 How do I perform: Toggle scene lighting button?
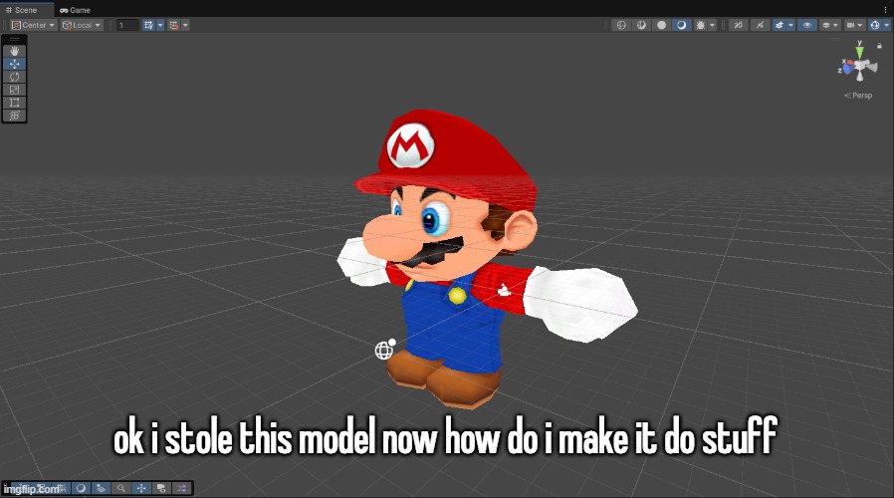click(760, 25)
